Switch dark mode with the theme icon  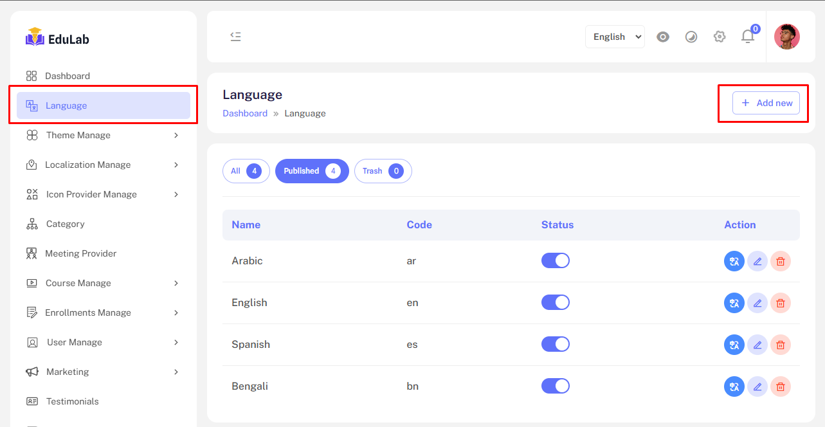point(691,37)
